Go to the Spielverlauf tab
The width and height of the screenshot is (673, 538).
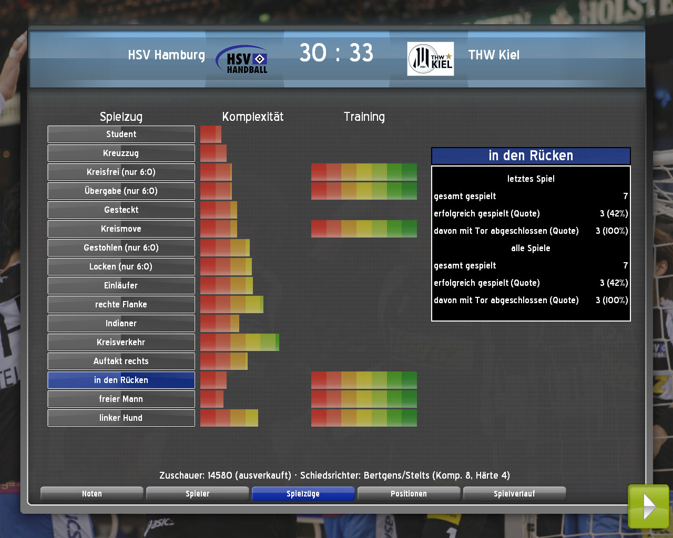coord(514,494)
